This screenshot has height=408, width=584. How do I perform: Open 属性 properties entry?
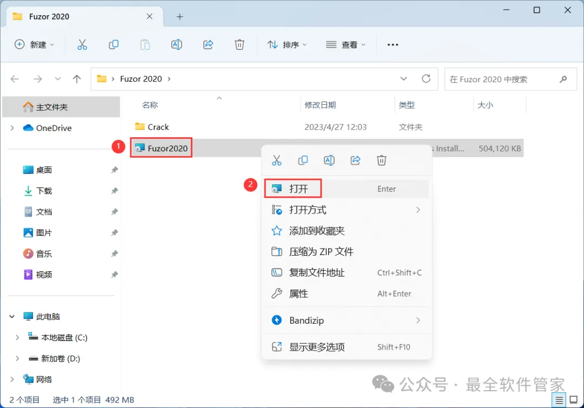coord(347,294)
